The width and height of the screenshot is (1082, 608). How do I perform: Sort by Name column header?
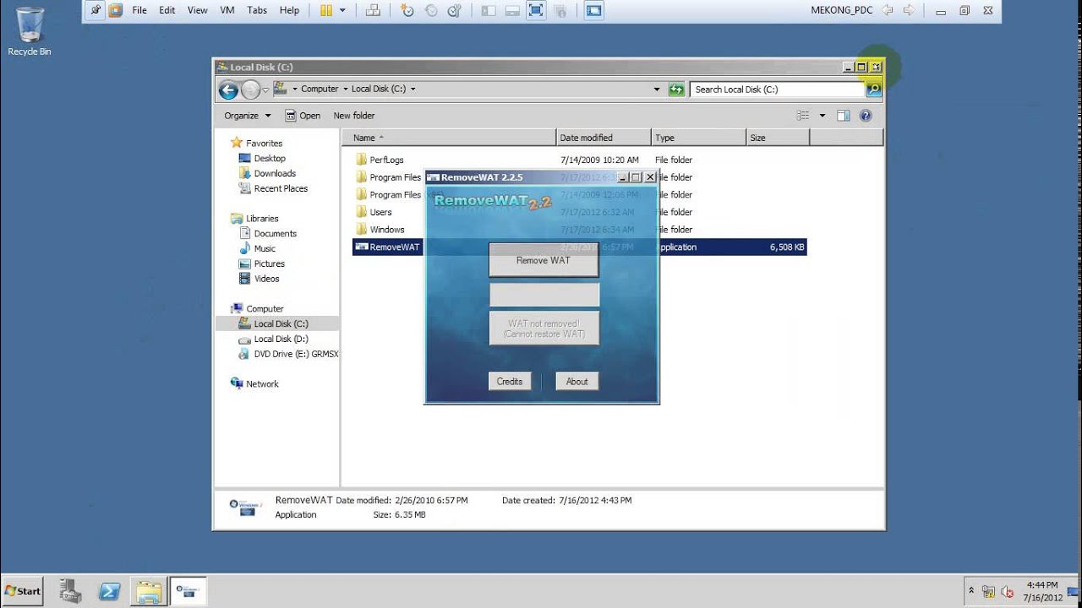coord(450,138)
